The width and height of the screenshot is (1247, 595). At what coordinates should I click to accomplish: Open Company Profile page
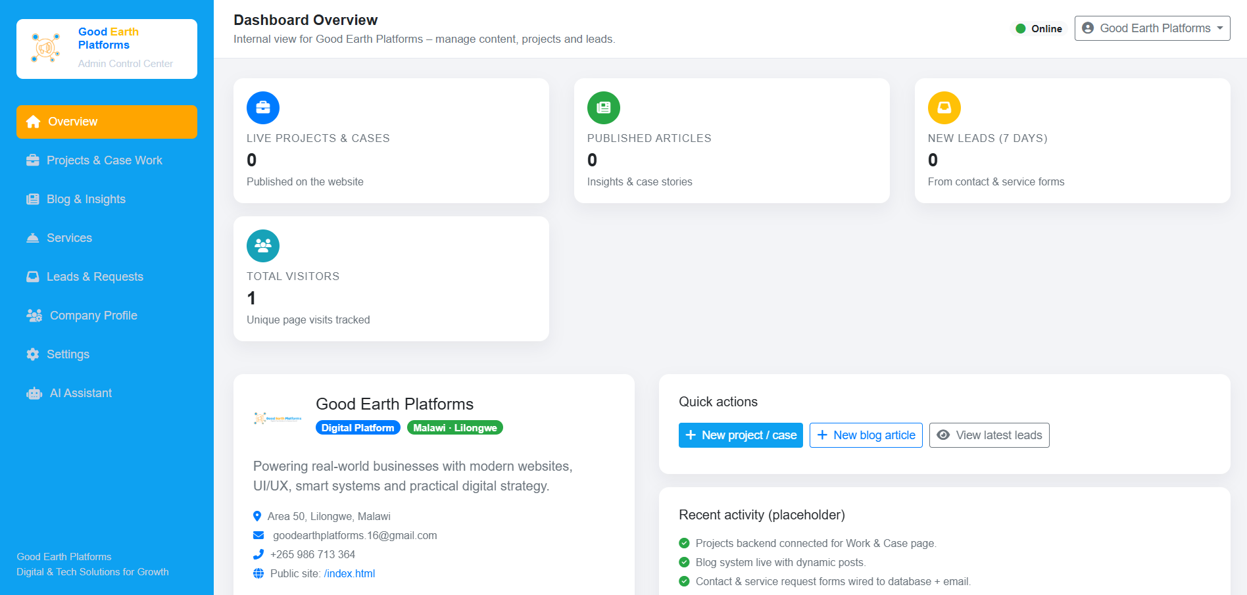click(107, 316)
